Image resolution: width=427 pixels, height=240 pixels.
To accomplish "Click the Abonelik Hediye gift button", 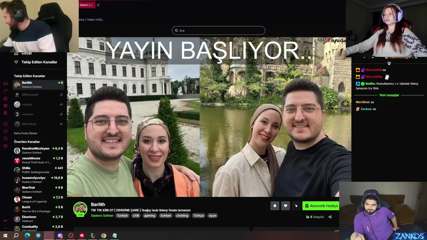I will (321, 206).
